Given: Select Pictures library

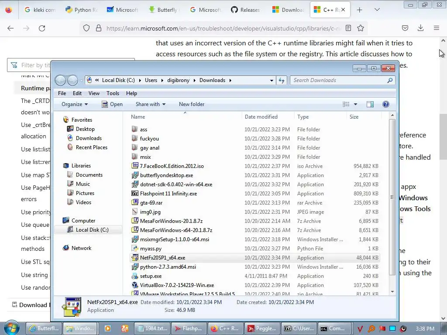Looking at the screenshot, I should (85, 193).
